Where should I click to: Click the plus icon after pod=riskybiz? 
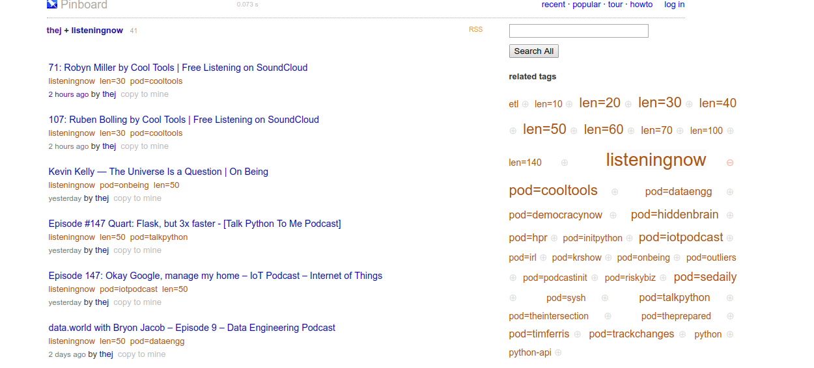663,278
